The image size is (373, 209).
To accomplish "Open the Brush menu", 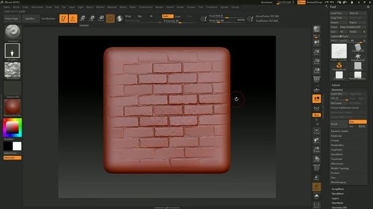I will [x=16, y=7].
